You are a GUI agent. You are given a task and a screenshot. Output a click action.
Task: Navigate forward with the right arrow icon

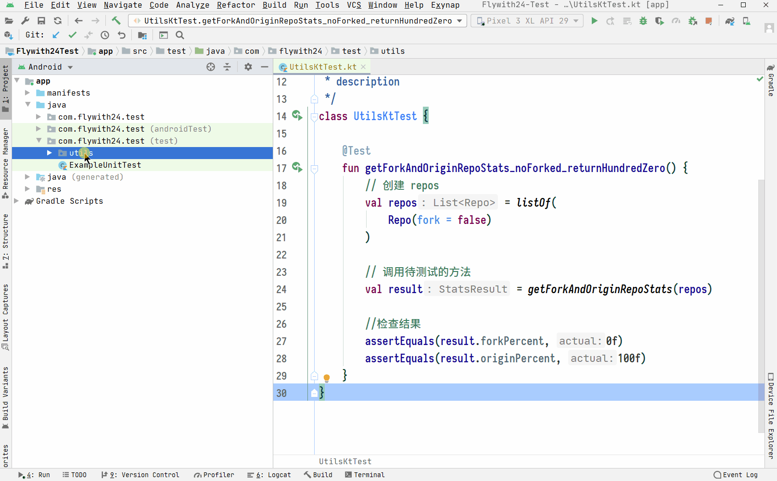point(95,21)
